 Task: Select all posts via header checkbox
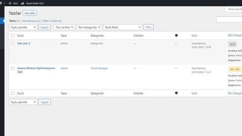12,36
